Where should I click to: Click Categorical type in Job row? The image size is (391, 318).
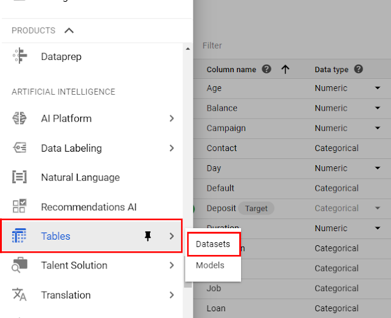coord(337,289)
